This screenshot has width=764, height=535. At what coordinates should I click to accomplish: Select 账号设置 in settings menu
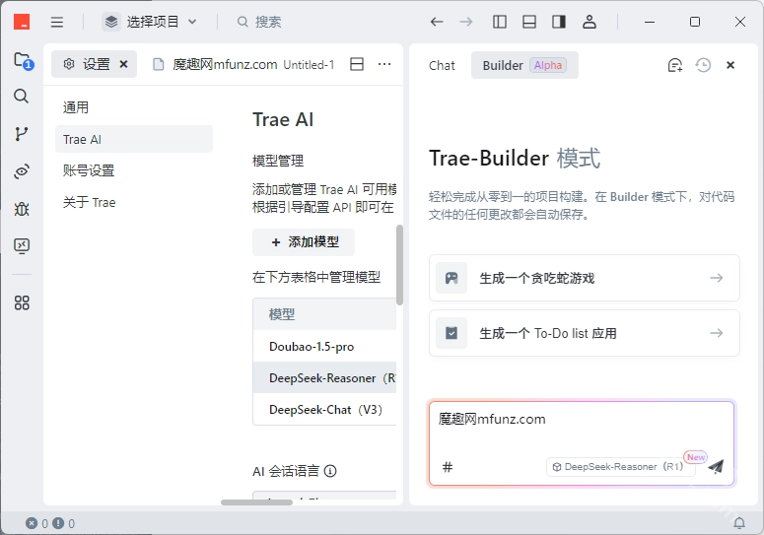point(89,170)
